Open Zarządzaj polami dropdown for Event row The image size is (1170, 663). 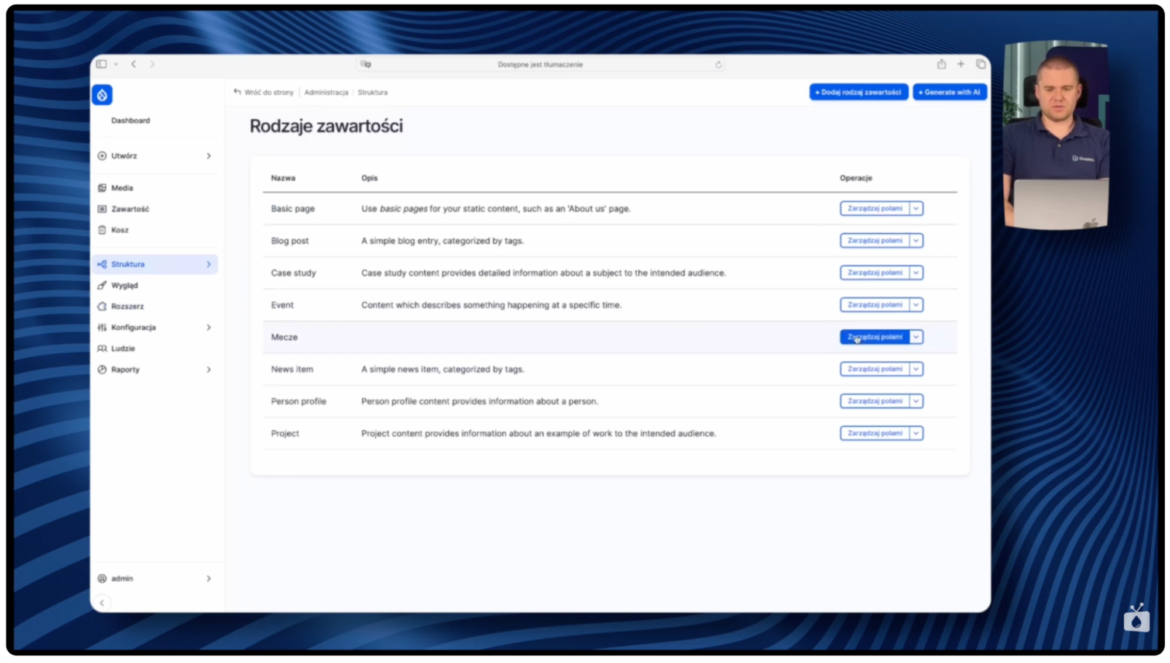tap(917, 305)
